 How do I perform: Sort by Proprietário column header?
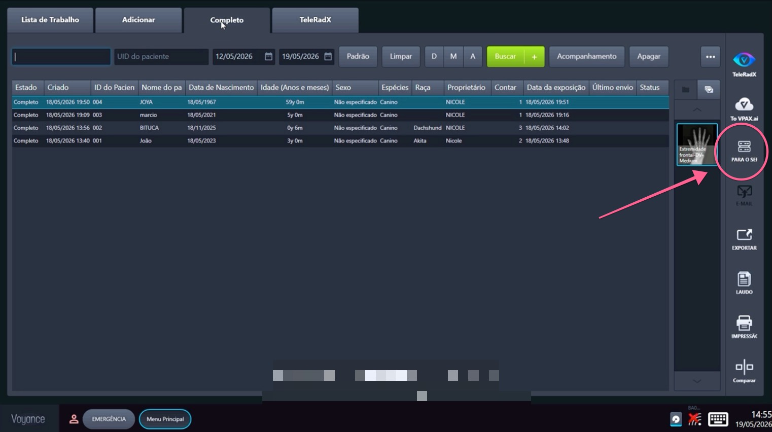[x=468, y=88]
